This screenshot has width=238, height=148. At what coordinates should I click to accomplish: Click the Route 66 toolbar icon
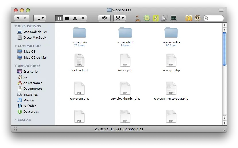tap(197, 18)
